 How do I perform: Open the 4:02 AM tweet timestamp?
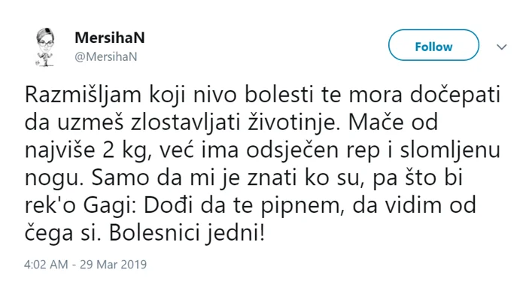pyautogui.click(x=46, y=265)
